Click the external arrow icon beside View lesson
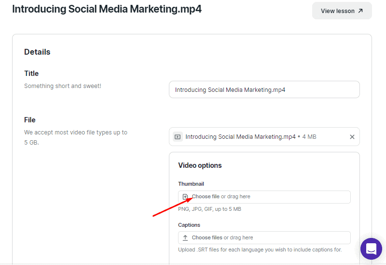Image resolution: width=386 pixels, height=265 pixels. click(360, 11)
